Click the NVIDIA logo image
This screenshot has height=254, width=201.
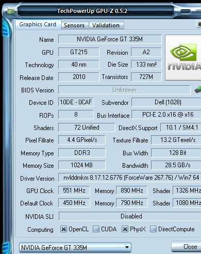183,57
